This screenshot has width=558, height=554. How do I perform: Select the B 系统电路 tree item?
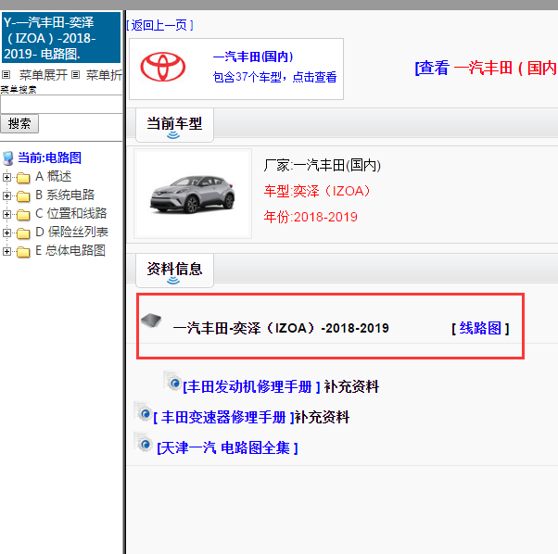coord(65,195)
